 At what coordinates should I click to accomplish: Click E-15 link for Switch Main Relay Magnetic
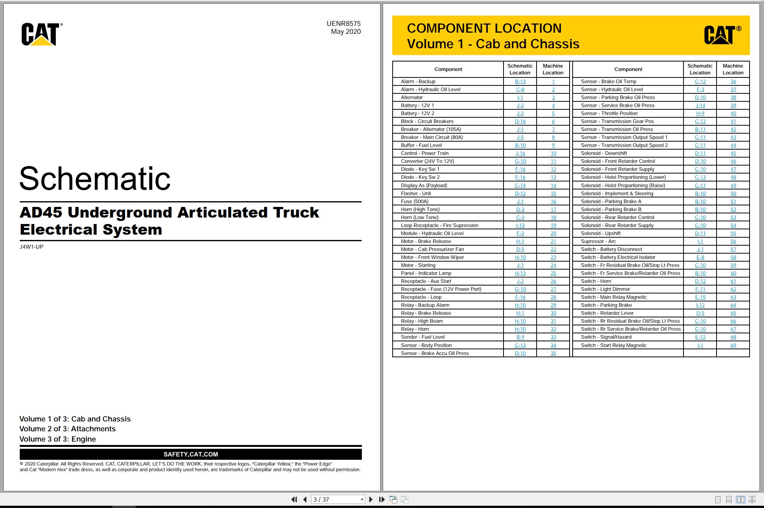tap(700, 297)
